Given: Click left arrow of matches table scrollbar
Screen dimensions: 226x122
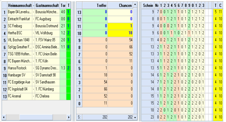Looking at the screenshot, I should 4,117.
